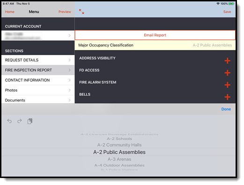Select Documents section

[x=38, y=100]
